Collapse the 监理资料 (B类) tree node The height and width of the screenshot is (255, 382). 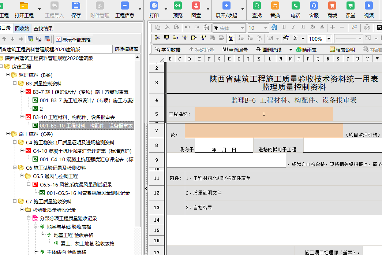8,75
